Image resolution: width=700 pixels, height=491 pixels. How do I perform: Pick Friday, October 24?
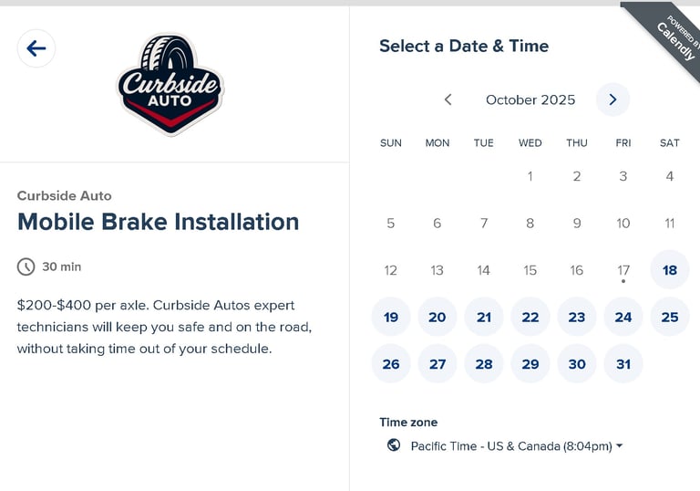click(x=623, y=317)
